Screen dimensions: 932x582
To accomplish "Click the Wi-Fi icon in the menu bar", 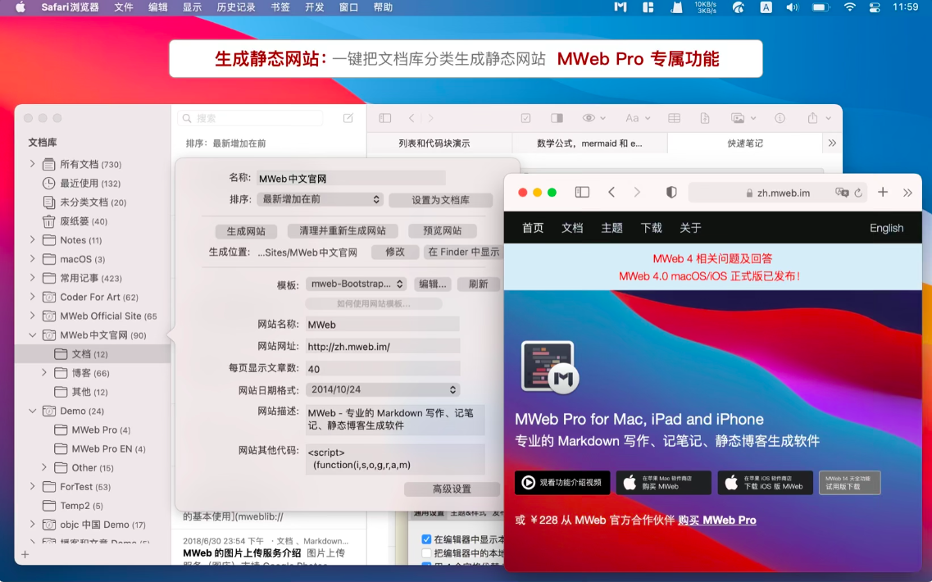I will click(849, 7).
